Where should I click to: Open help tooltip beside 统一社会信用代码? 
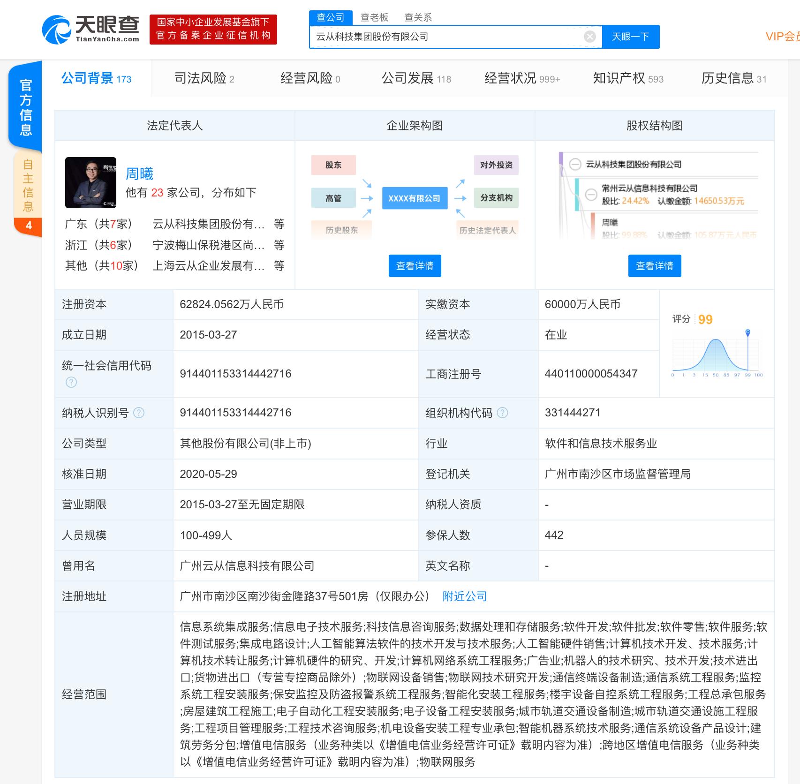(71, 383)
